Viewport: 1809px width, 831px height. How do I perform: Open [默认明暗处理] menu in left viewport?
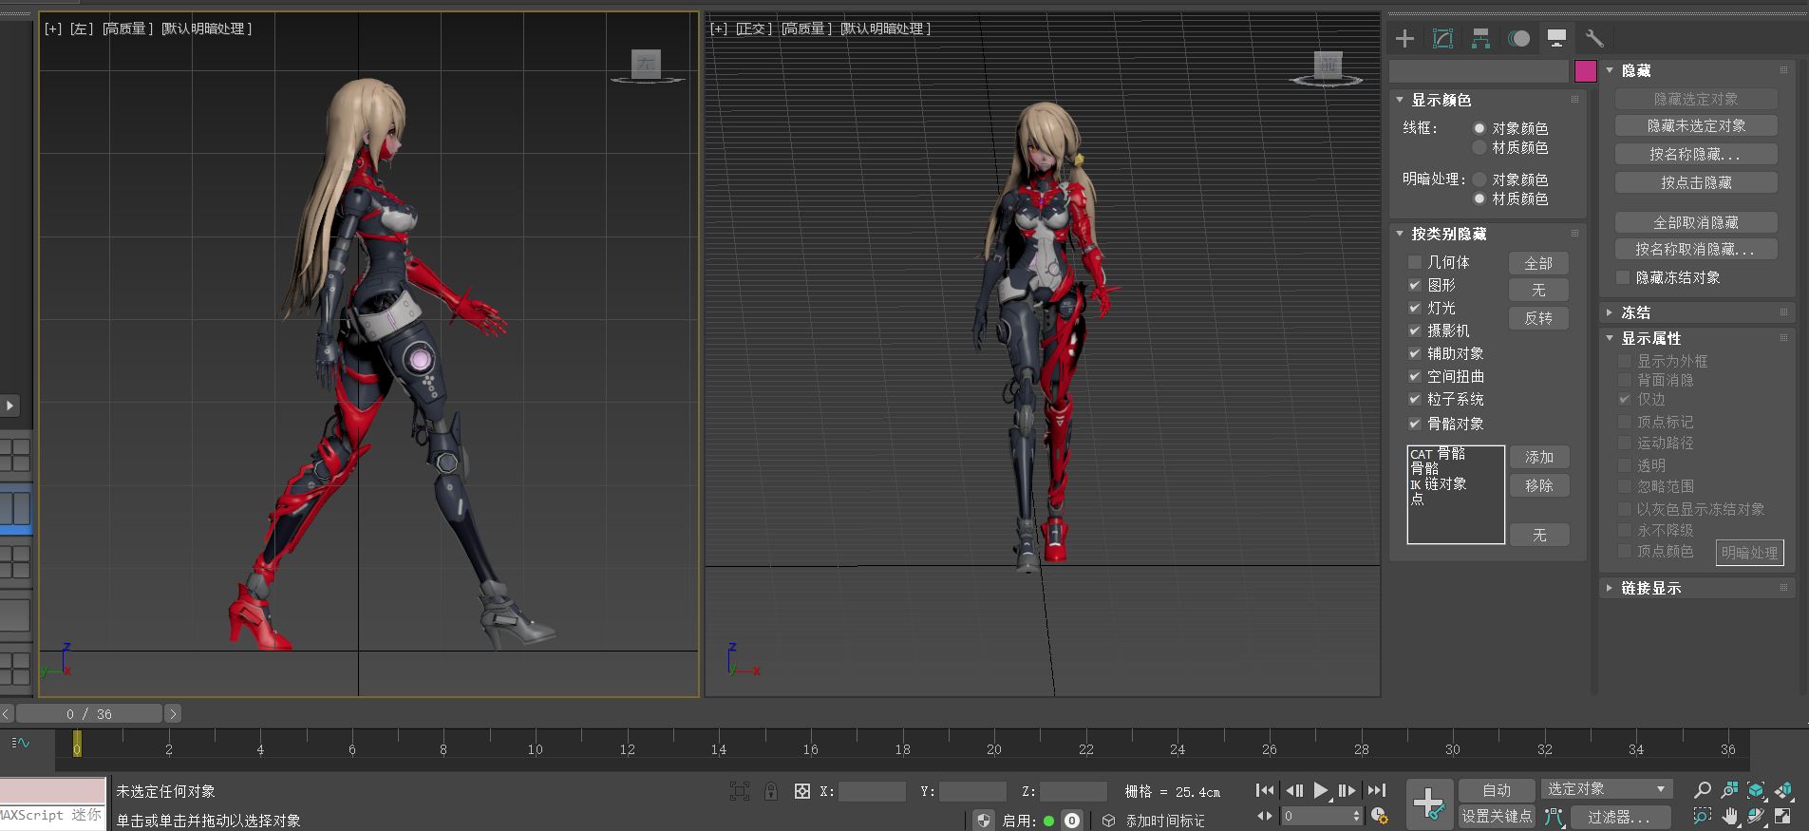(206, 28)
